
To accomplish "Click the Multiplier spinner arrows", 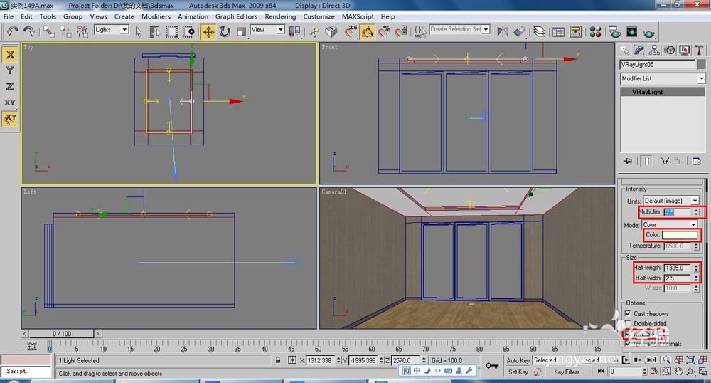I will 696,212.
